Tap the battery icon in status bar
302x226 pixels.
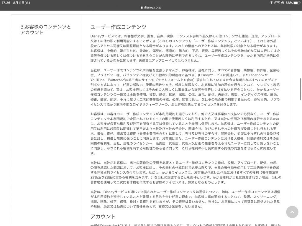tap(297, 3)
